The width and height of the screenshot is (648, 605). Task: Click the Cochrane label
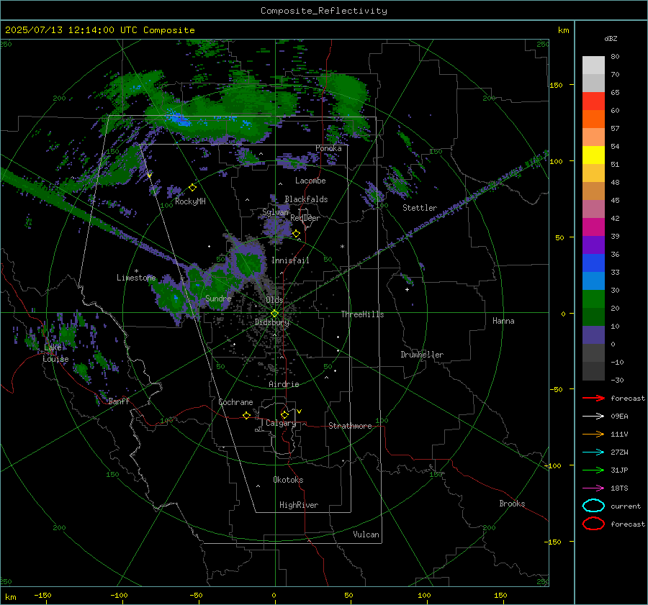pos(235,402)
